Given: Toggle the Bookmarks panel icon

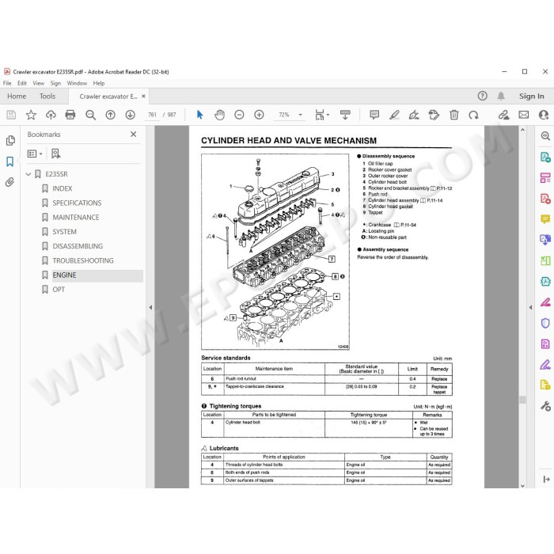Looking at the screenshot, I should pyautogui.click(x=9, y=161).
